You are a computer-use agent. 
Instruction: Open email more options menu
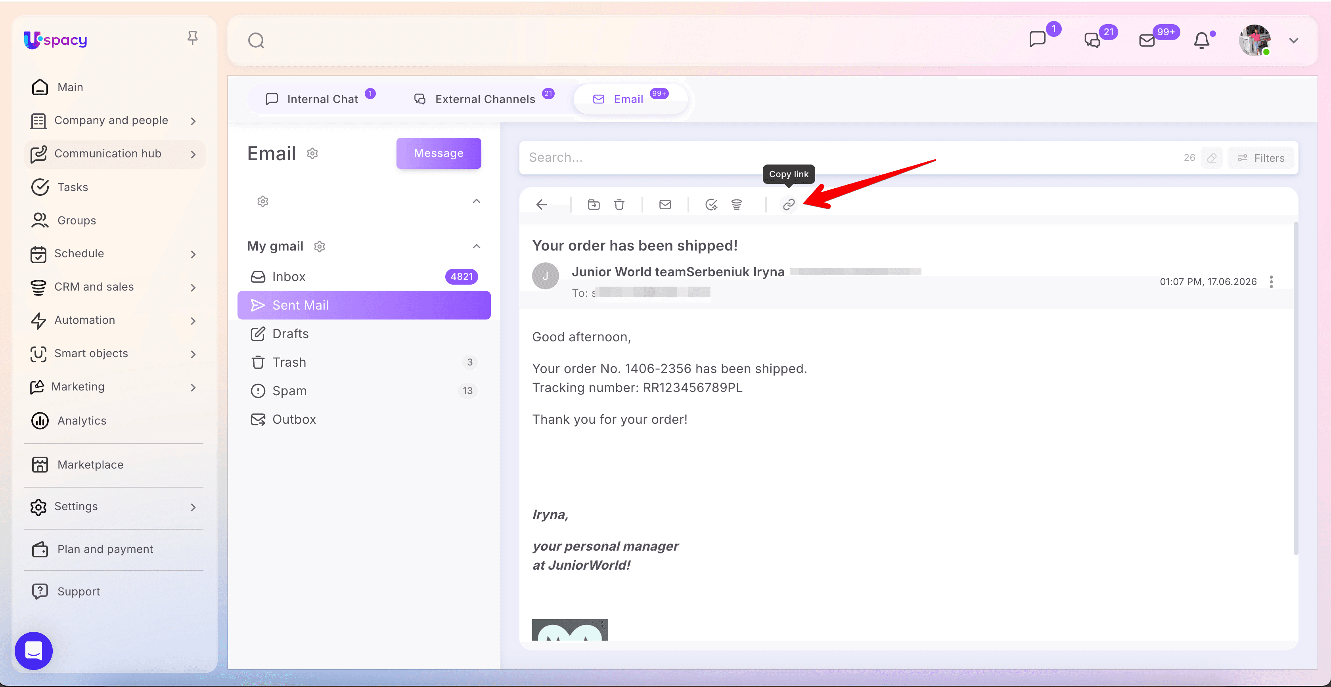coord(1271,281)
